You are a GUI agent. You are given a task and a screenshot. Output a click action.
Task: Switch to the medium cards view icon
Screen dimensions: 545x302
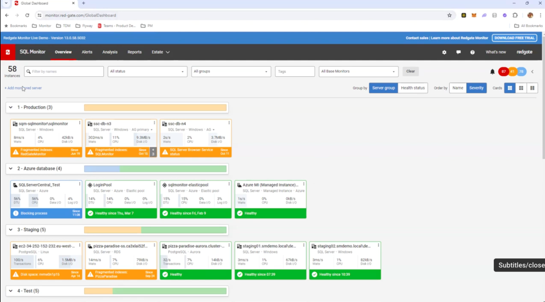pos(521,88)
